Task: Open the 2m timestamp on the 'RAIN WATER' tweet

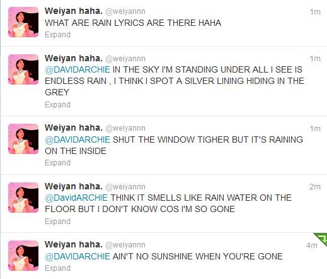Action: coord(315,187)
